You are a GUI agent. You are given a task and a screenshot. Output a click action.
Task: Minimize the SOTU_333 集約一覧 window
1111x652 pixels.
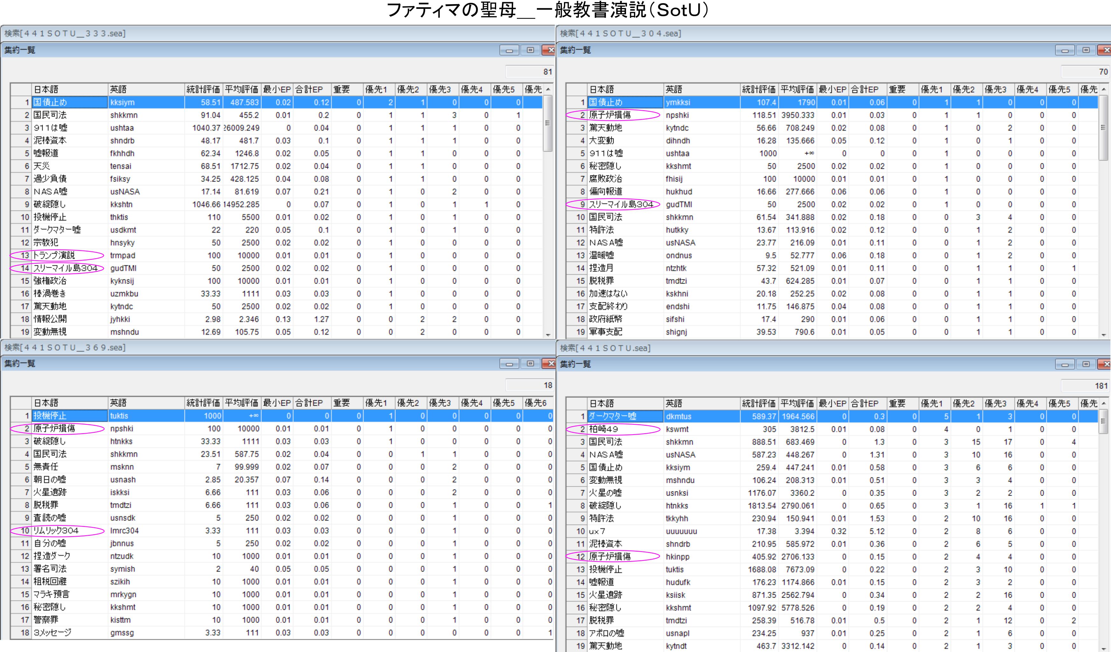click(509, 50)
